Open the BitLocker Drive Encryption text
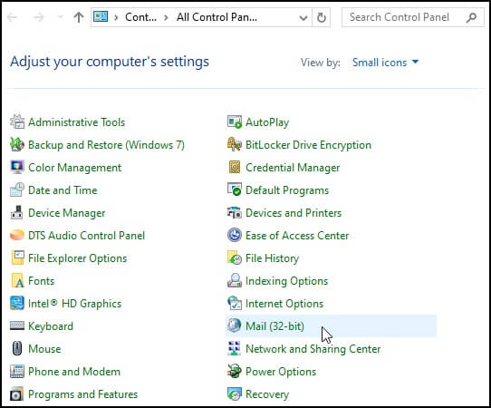491x408 pixels. [308, 144]
